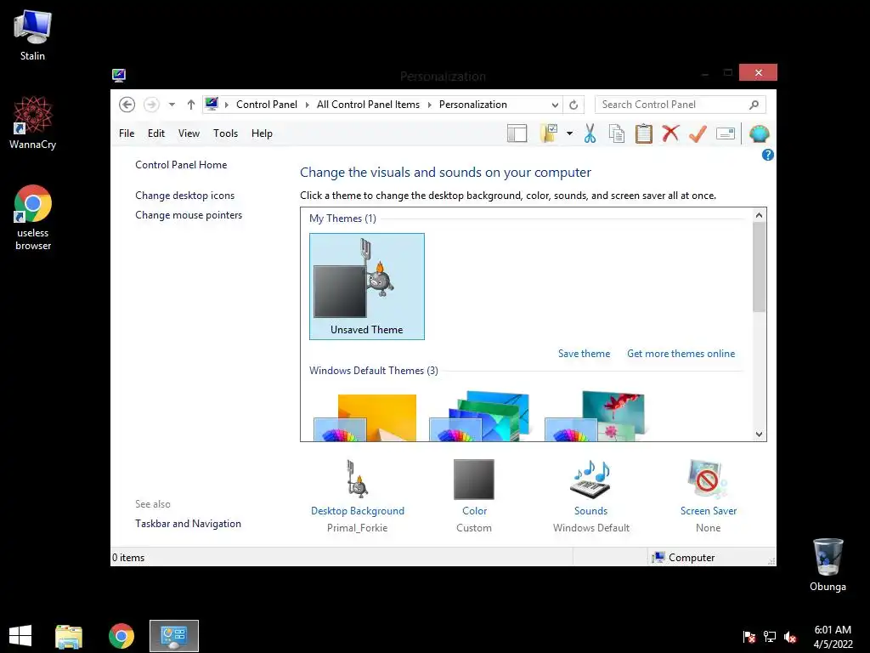The width and height of the screenshot is (870, 653).
Task: Toggle the preview pane layout icon
Action: pos(517,133)
